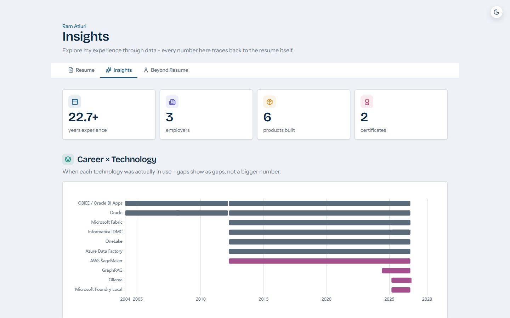Click the "Ollama" row label
Screen dimensions: 510x318
115,280
